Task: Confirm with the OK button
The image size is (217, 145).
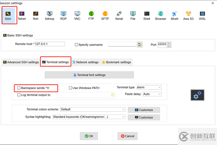Action: tap(89, 136)
